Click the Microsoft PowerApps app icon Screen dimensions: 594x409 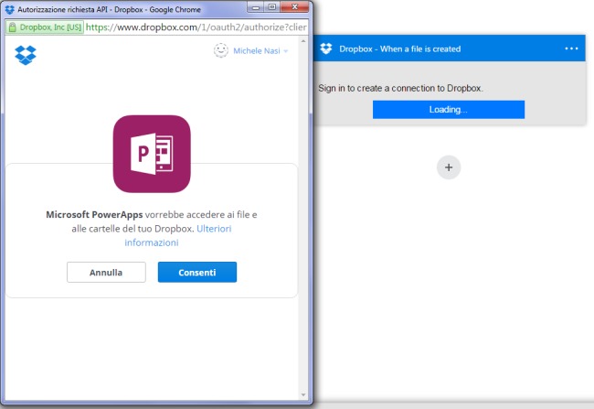click(152, 154)
